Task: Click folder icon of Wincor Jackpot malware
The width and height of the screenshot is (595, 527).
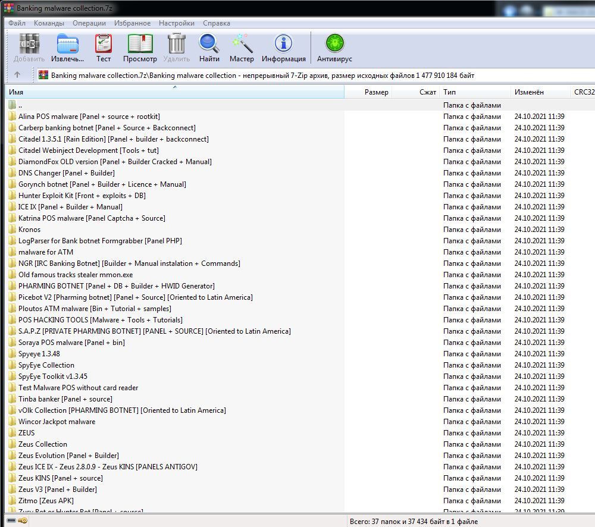Action: pyautogui.click(x=12, y=422)
